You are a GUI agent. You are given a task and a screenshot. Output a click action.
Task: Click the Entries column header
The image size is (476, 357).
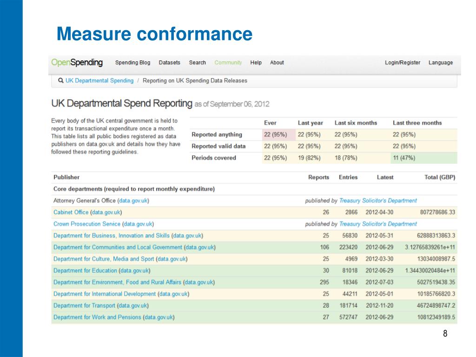click(348, 177)
